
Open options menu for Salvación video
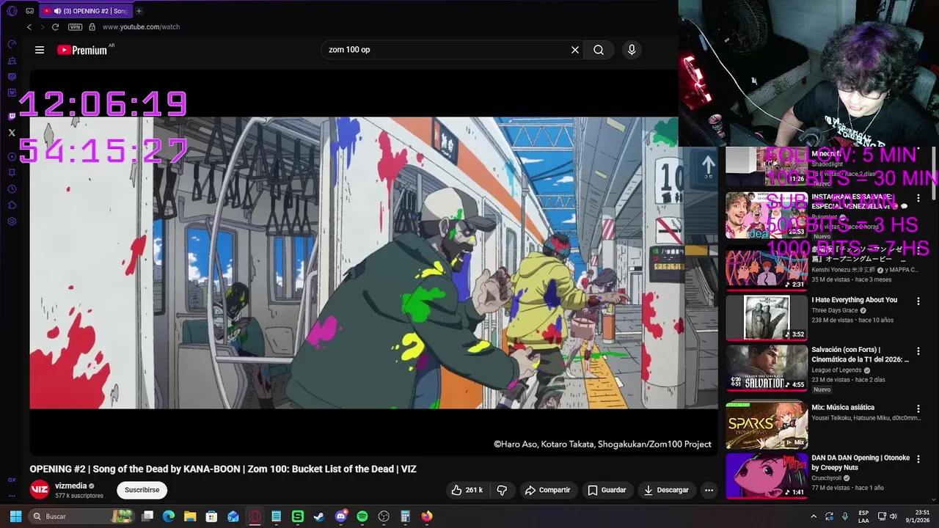pyautogui.click(x=918, y=351)
